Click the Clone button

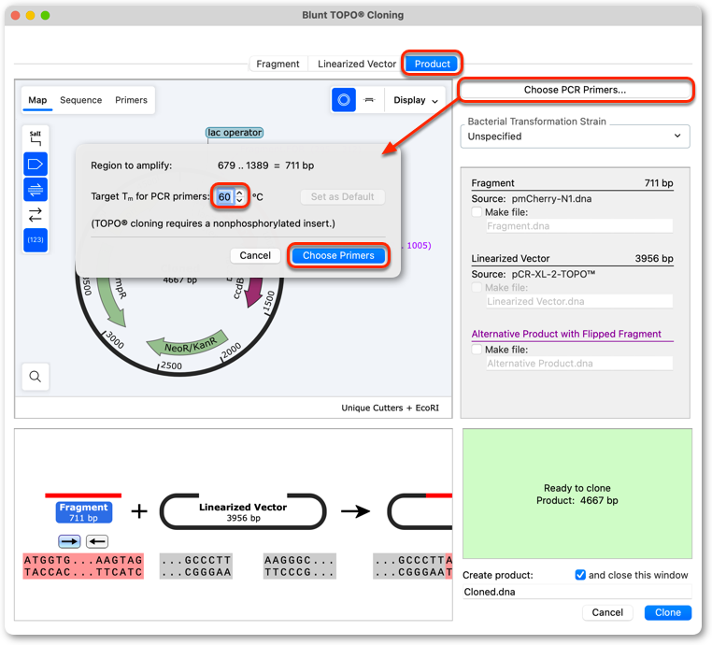(668, 612)
